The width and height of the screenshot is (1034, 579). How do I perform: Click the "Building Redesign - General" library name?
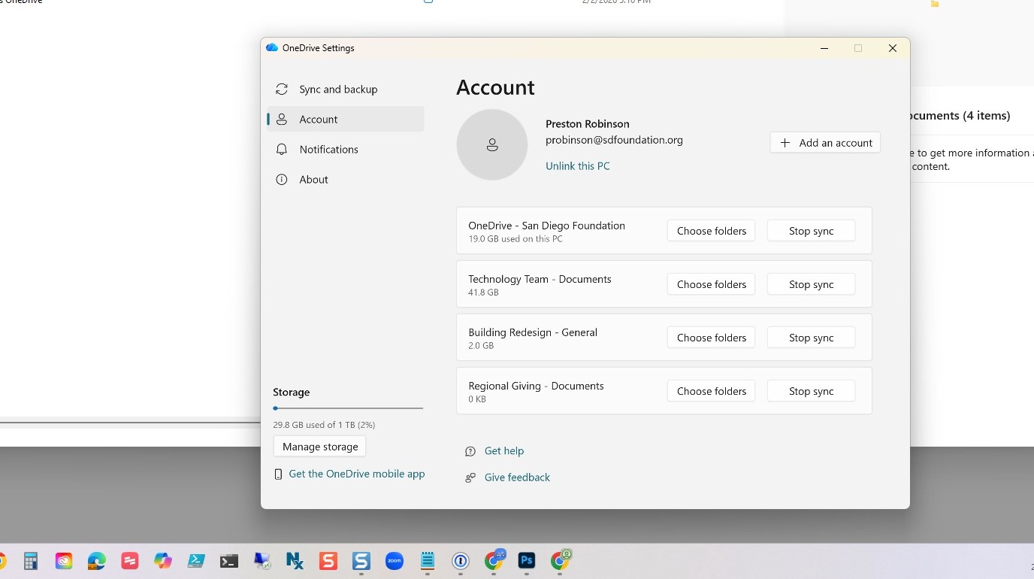533,332
